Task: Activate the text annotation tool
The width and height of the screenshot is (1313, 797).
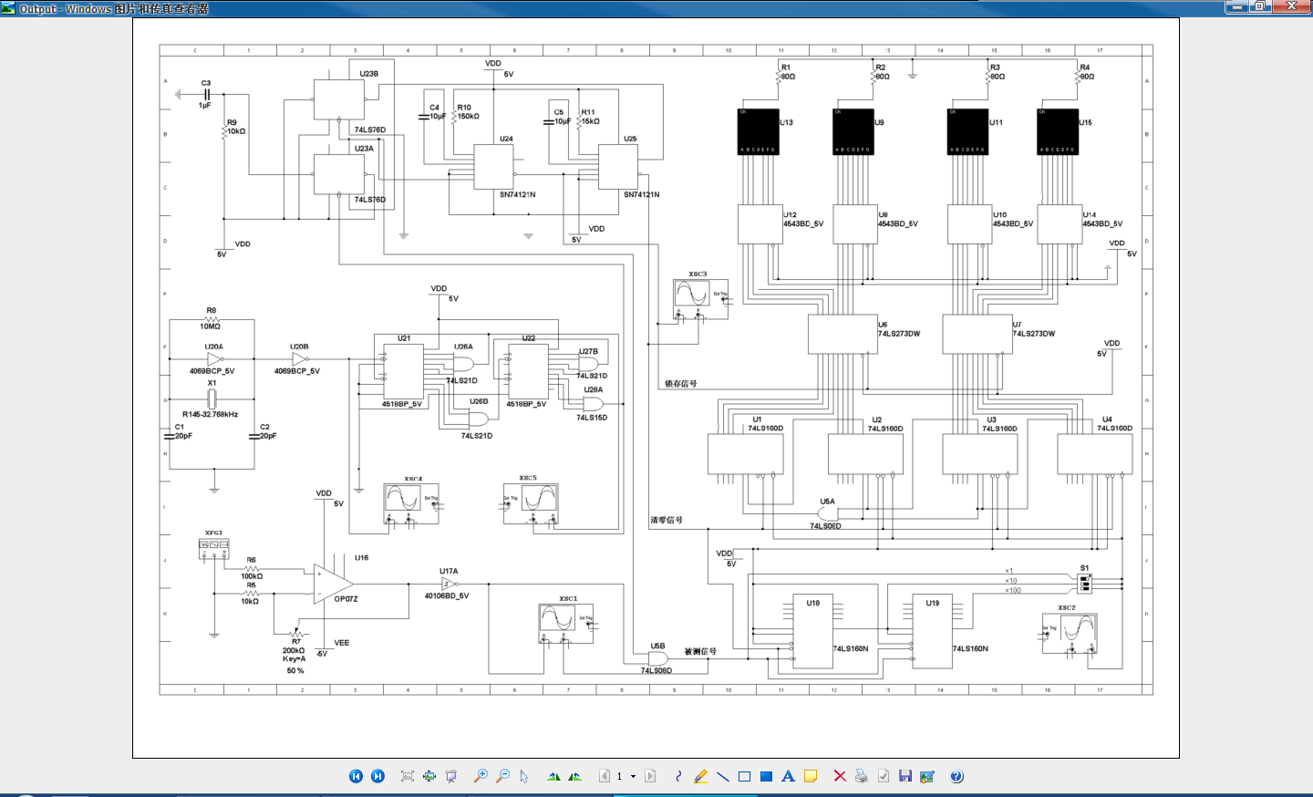Action: (788, 776)
